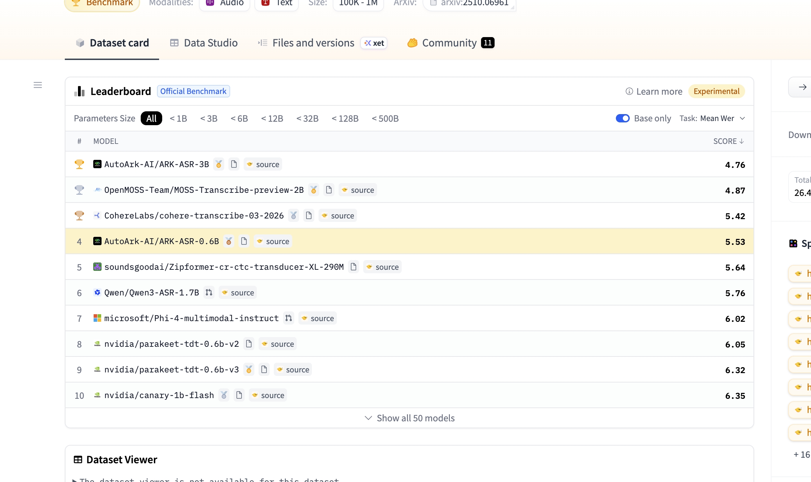Viewport: 811px width, 482px height.
Task: Open the microsoft/Phi-4-multimodal-instruct model link
Action: (192, 318)
